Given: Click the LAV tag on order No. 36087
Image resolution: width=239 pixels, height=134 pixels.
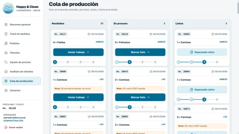Looking at the screenshot, I should point(102,124).
